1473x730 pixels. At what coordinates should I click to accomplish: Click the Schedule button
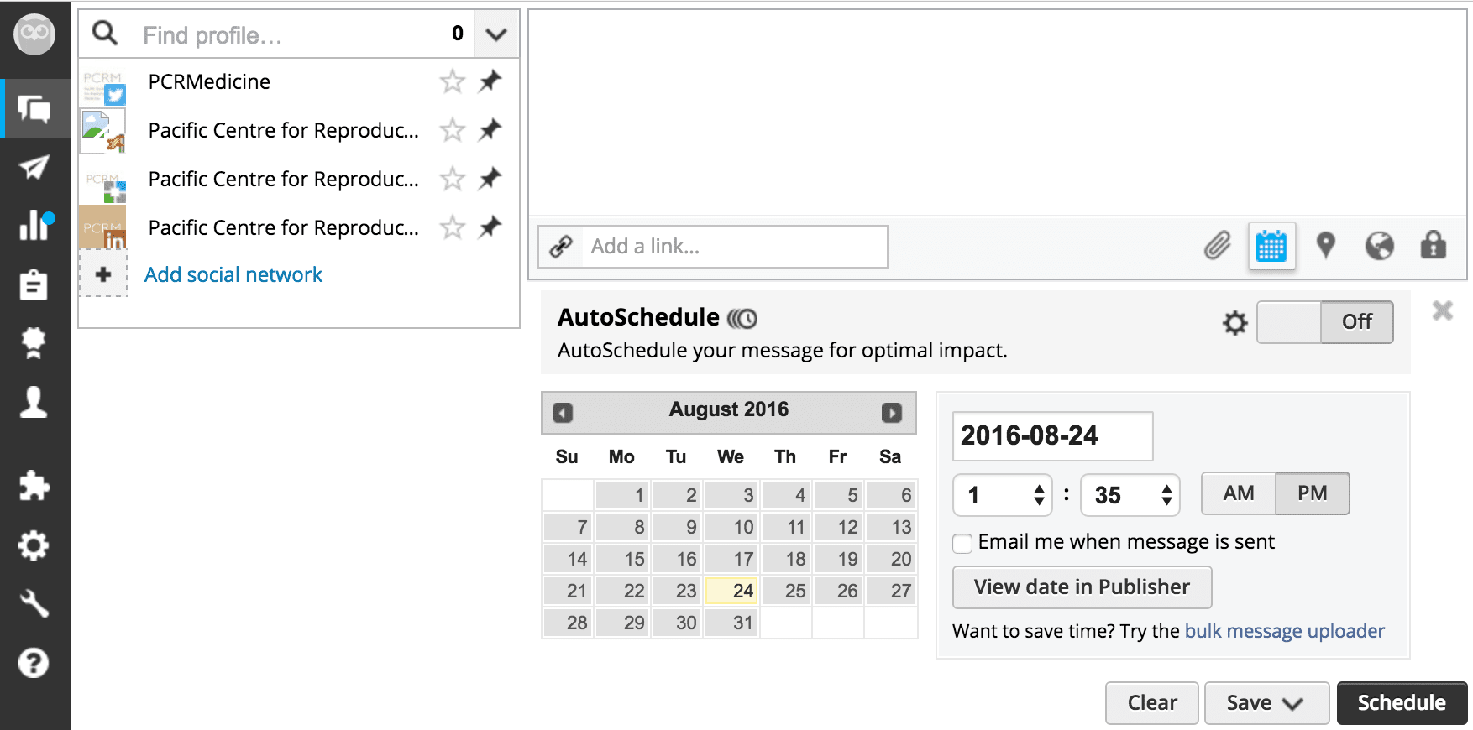tap(1402, 703)
